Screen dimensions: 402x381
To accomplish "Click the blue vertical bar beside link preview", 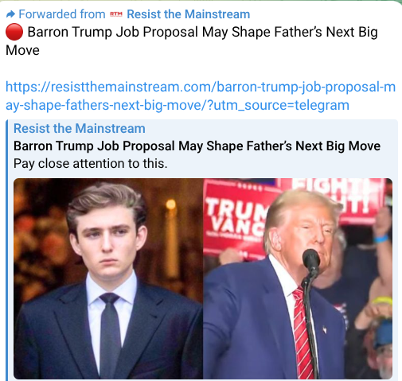I will [7, 250].
